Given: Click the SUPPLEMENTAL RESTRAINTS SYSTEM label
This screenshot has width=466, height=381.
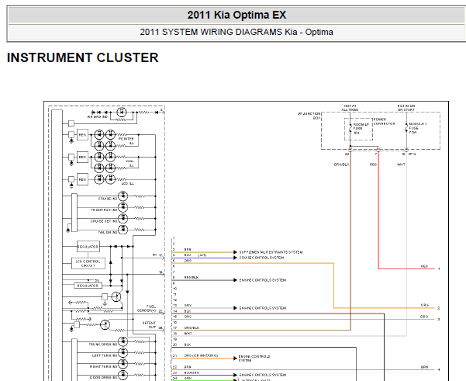Looking at the screenshot, I should [271, 252].
